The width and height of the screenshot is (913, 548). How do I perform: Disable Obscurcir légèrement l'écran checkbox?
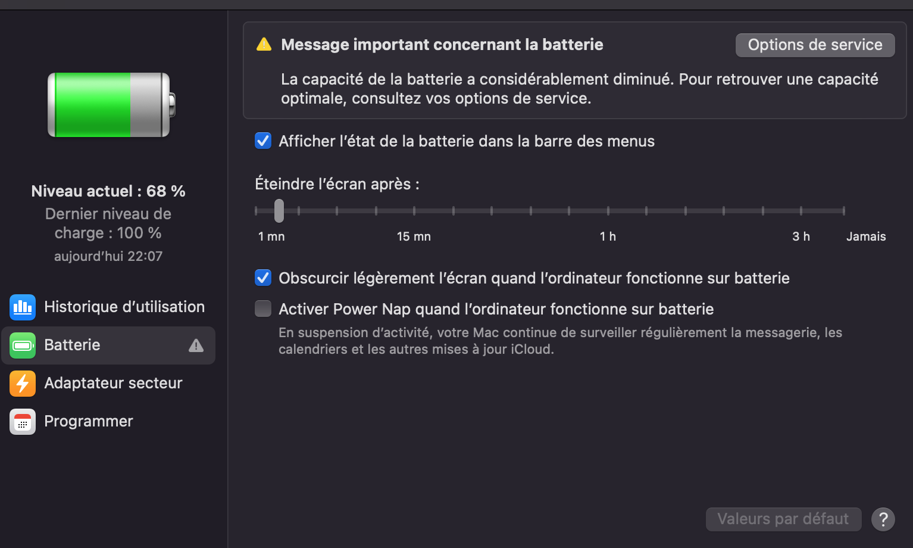[x=263, y=278]
